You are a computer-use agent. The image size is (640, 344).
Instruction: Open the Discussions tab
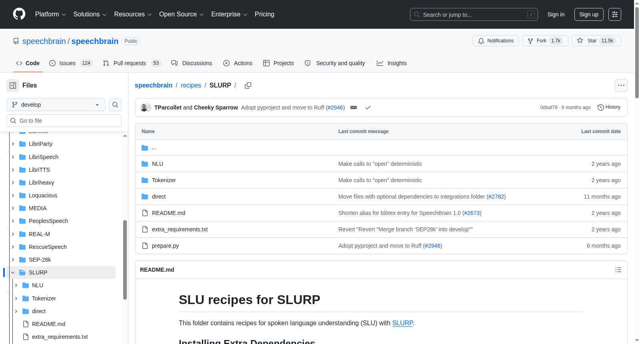(x=192, y=63)
